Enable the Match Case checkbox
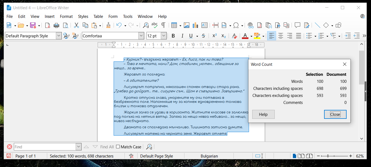 (x=118, y=147)
